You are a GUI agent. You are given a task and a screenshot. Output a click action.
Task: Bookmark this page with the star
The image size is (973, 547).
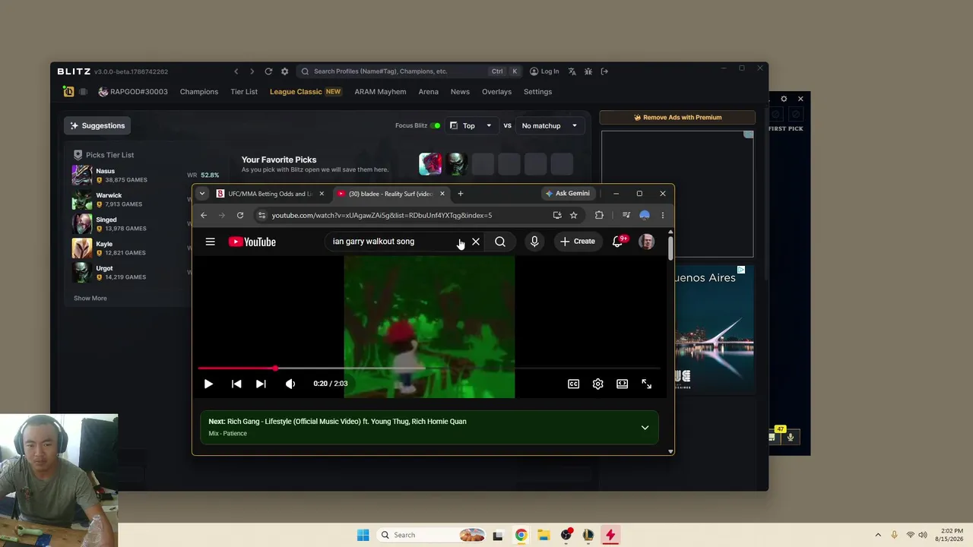pyautogui.click(x=574, y=215)
